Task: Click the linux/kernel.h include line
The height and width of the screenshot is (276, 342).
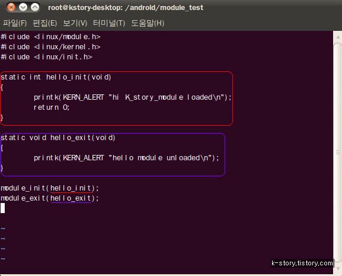Action: [50, 47]
